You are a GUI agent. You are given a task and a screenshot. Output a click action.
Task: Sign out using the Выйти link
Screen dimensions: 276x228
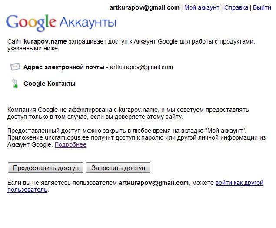coord(262,7)
